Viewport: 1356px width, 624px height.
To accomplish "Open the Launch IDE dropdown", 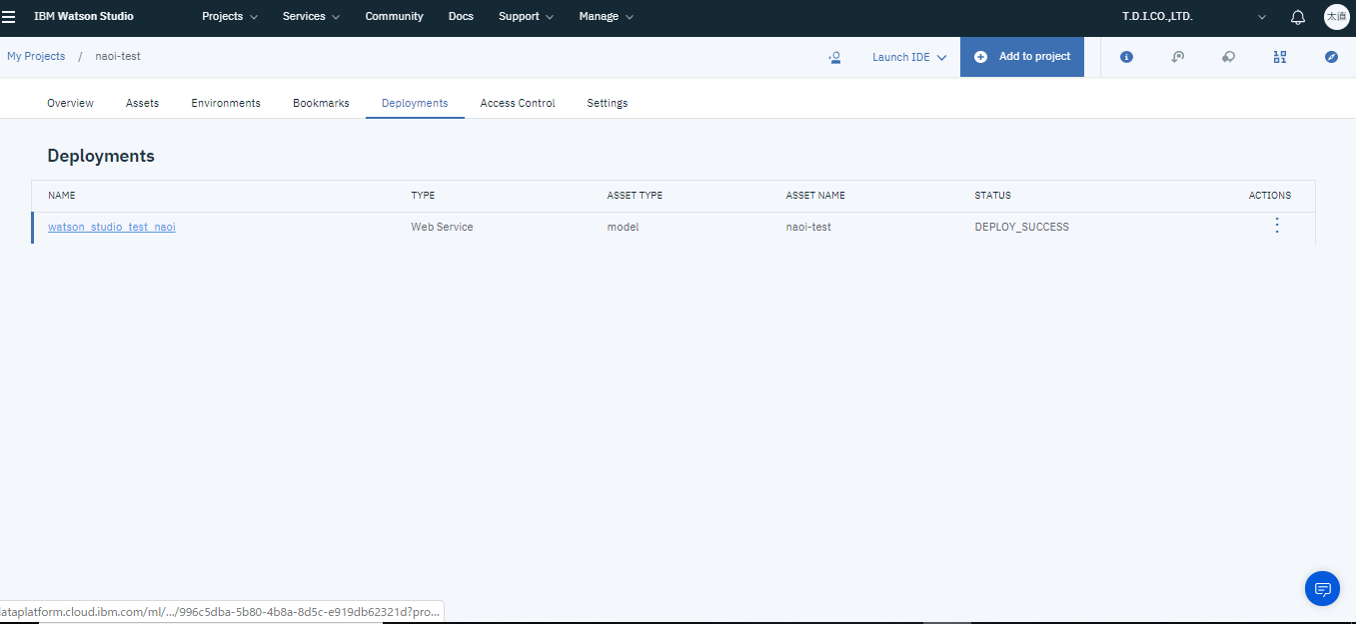I will click(908, 57).
